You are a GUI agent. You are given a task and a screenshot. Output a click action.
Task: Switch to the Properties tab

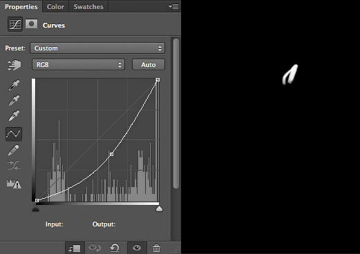(21, 7)
